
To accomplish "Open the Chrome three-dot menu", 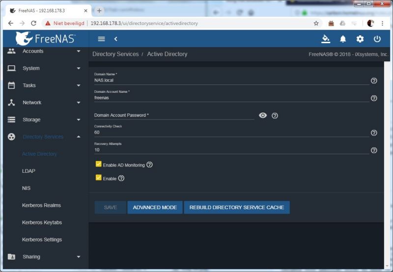I will [382, 23].
